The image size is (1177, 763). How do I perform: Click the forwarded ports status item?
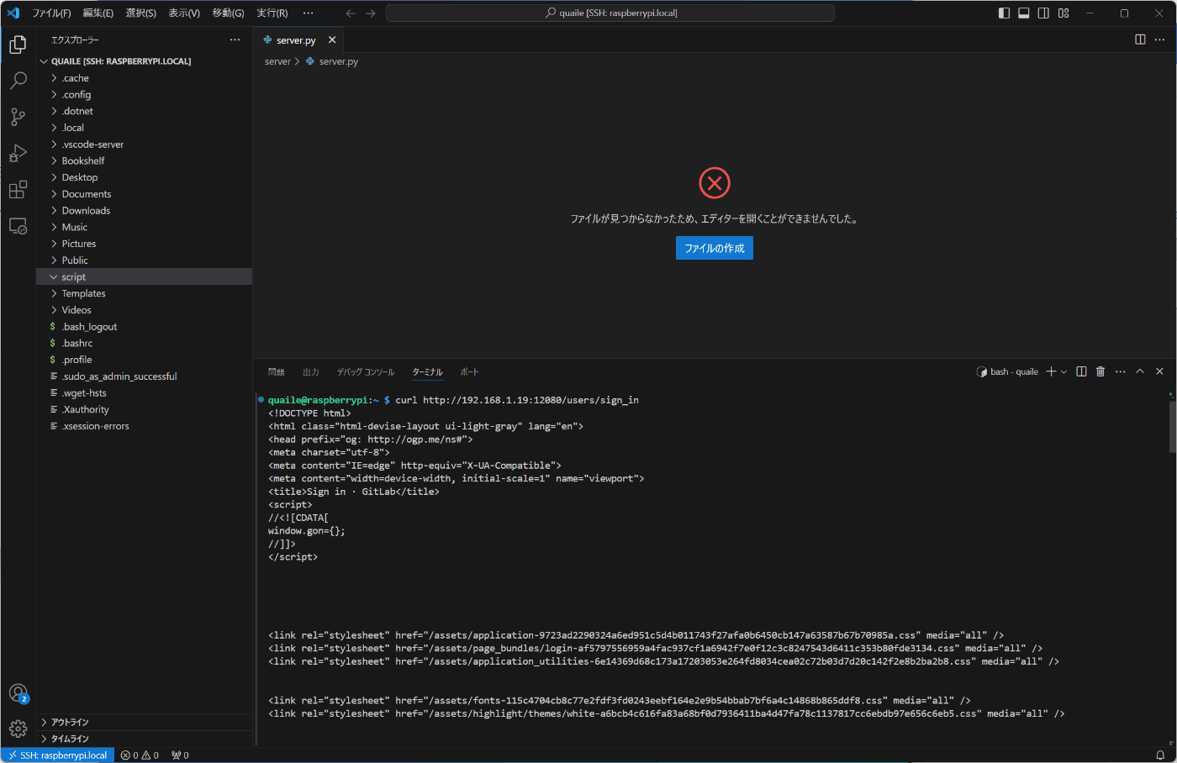[180, 755]
